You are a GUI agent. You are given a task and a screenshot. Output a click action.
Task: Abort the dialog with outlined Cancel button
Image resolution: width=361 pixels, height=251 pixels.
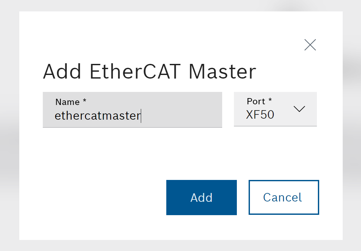(x=284, y=198)
